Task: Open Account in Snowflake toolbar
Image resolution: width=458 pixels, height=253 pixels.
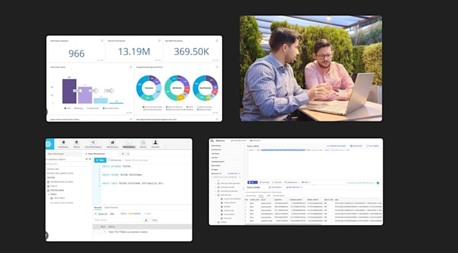Action: tap(156, 144)
